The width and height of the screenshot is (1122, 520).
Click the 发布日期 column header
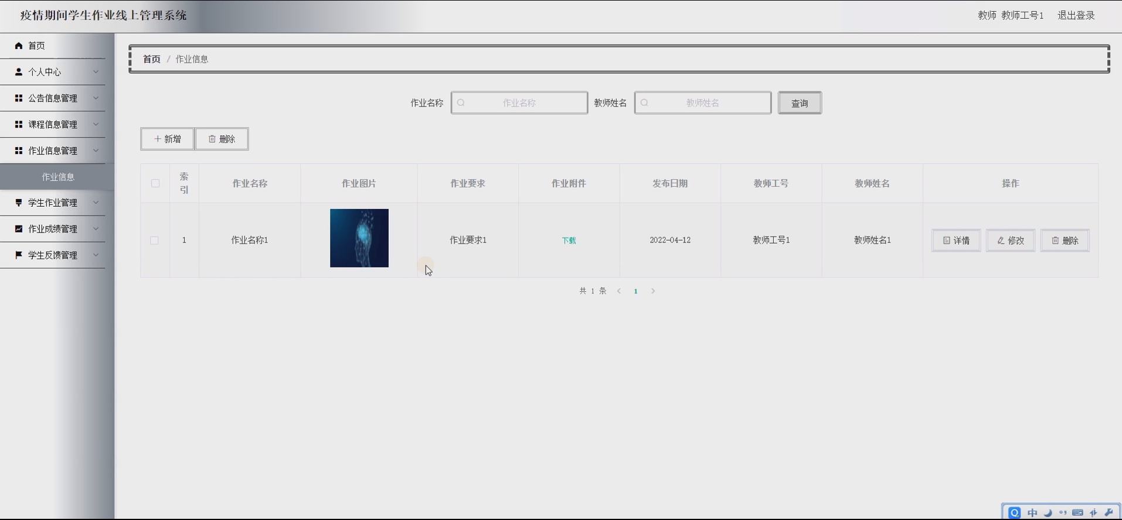[x=670, y=183]
